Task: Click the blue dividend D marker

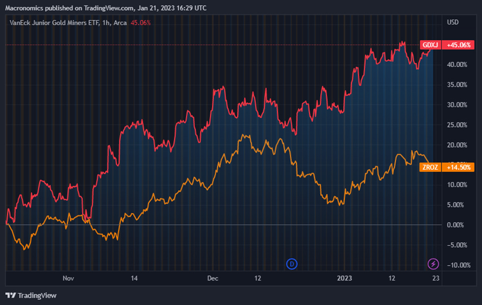Action: coord(292,264)
